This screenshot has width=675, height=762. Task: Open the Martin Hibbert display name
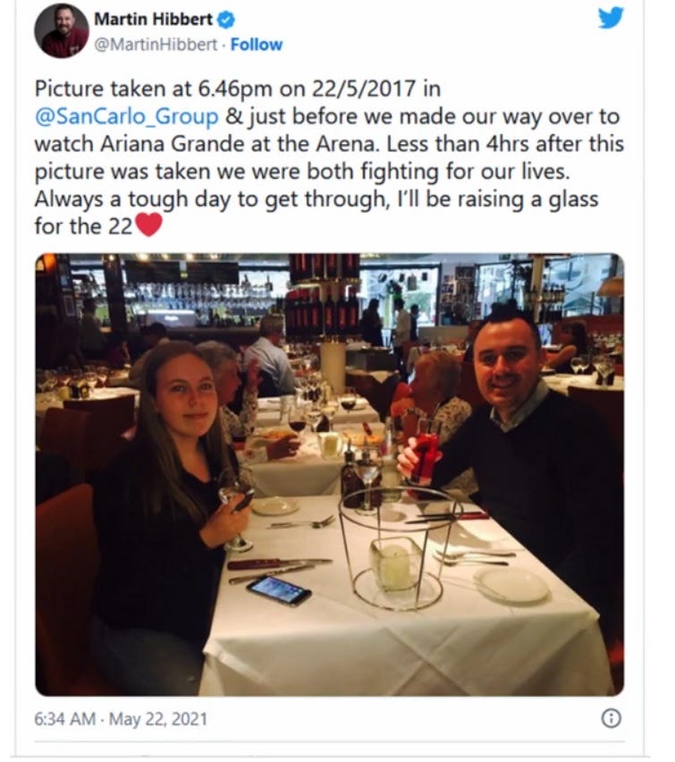tap(153, 20)
